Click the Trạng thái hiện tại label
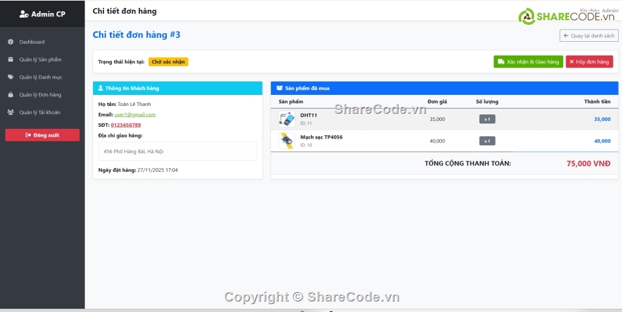The width and height of the screenshot is (622, 312). tap(121, 62)
